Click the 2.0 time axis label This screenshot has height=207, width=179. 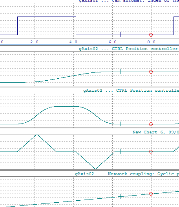34,42
